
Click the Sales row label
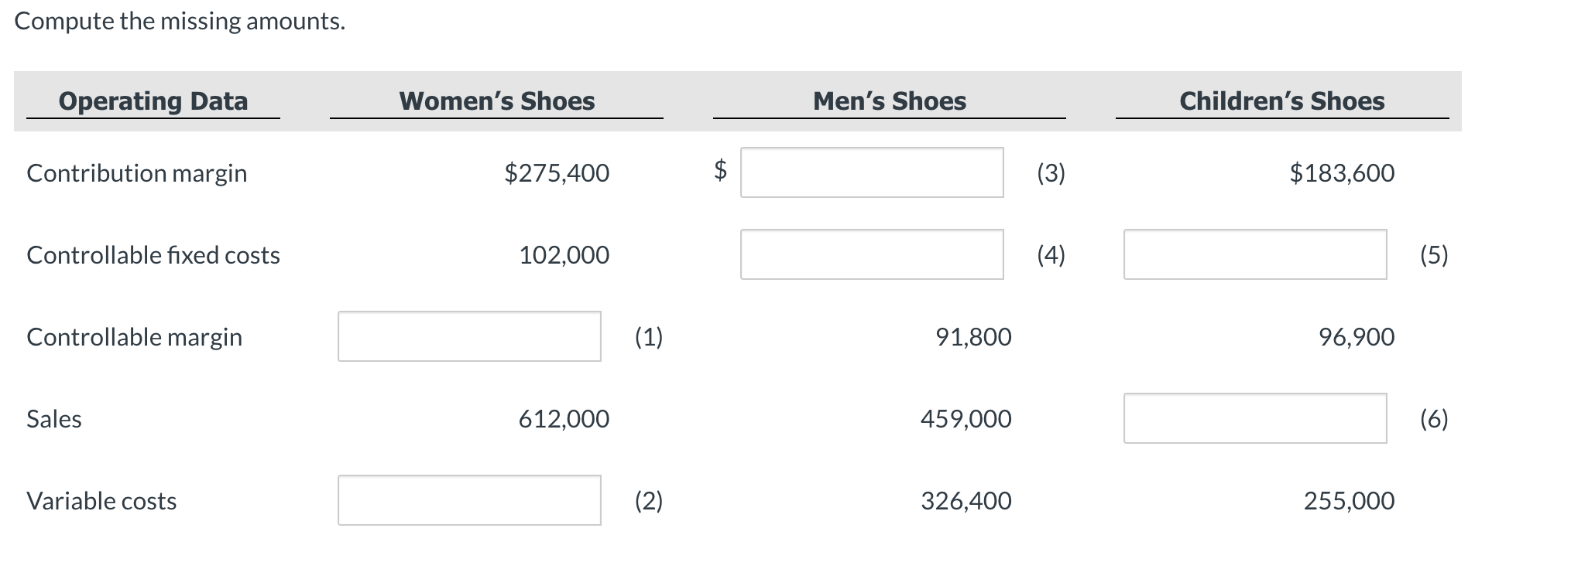tap(54, 419)
